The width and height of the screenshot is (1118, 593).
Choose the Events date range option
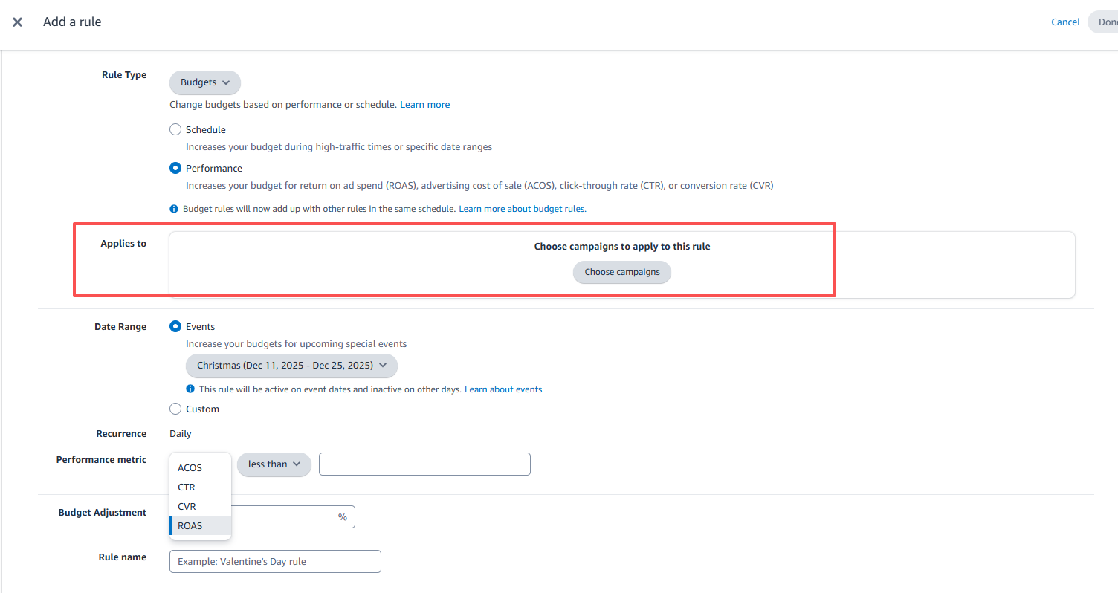175,326
